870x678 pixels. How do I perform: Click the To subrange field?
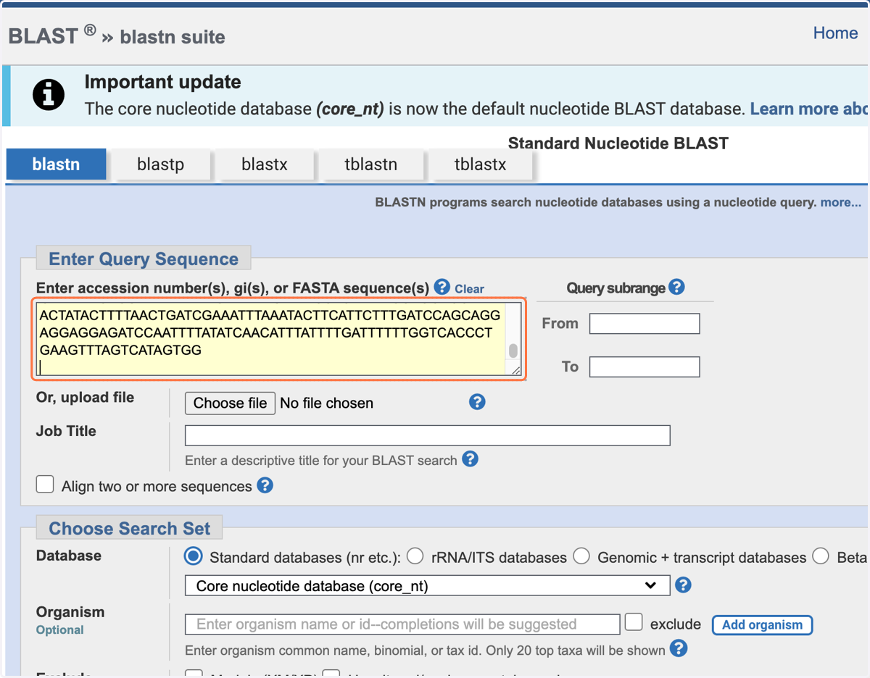[x=645, y=367]
